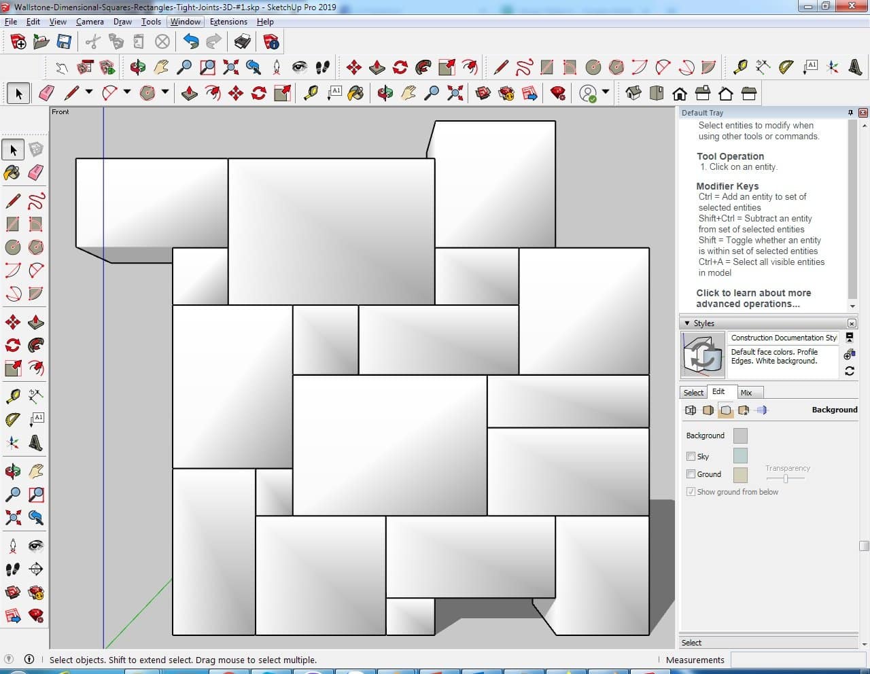Switch to Iso house view icon
The width and height of the screenshot is (870, 674).
pos(633,93)
